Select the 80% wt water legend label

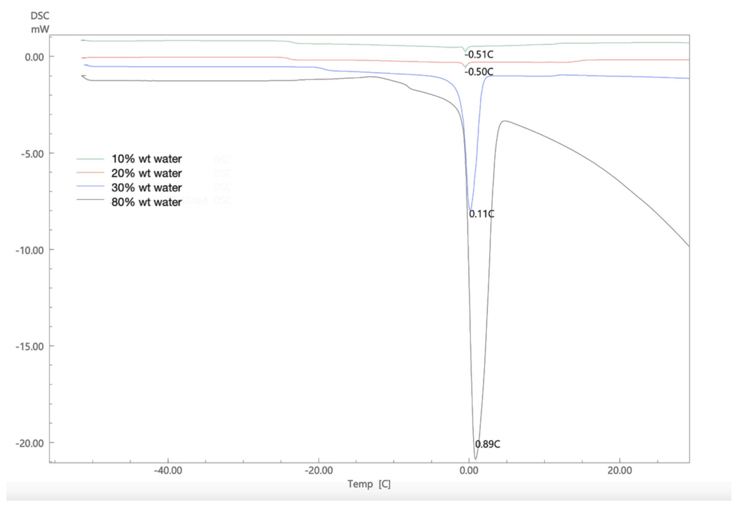[x=146, y=202]
